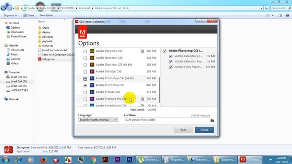Click SOFTWARE in the address bar path

[68, 8]
